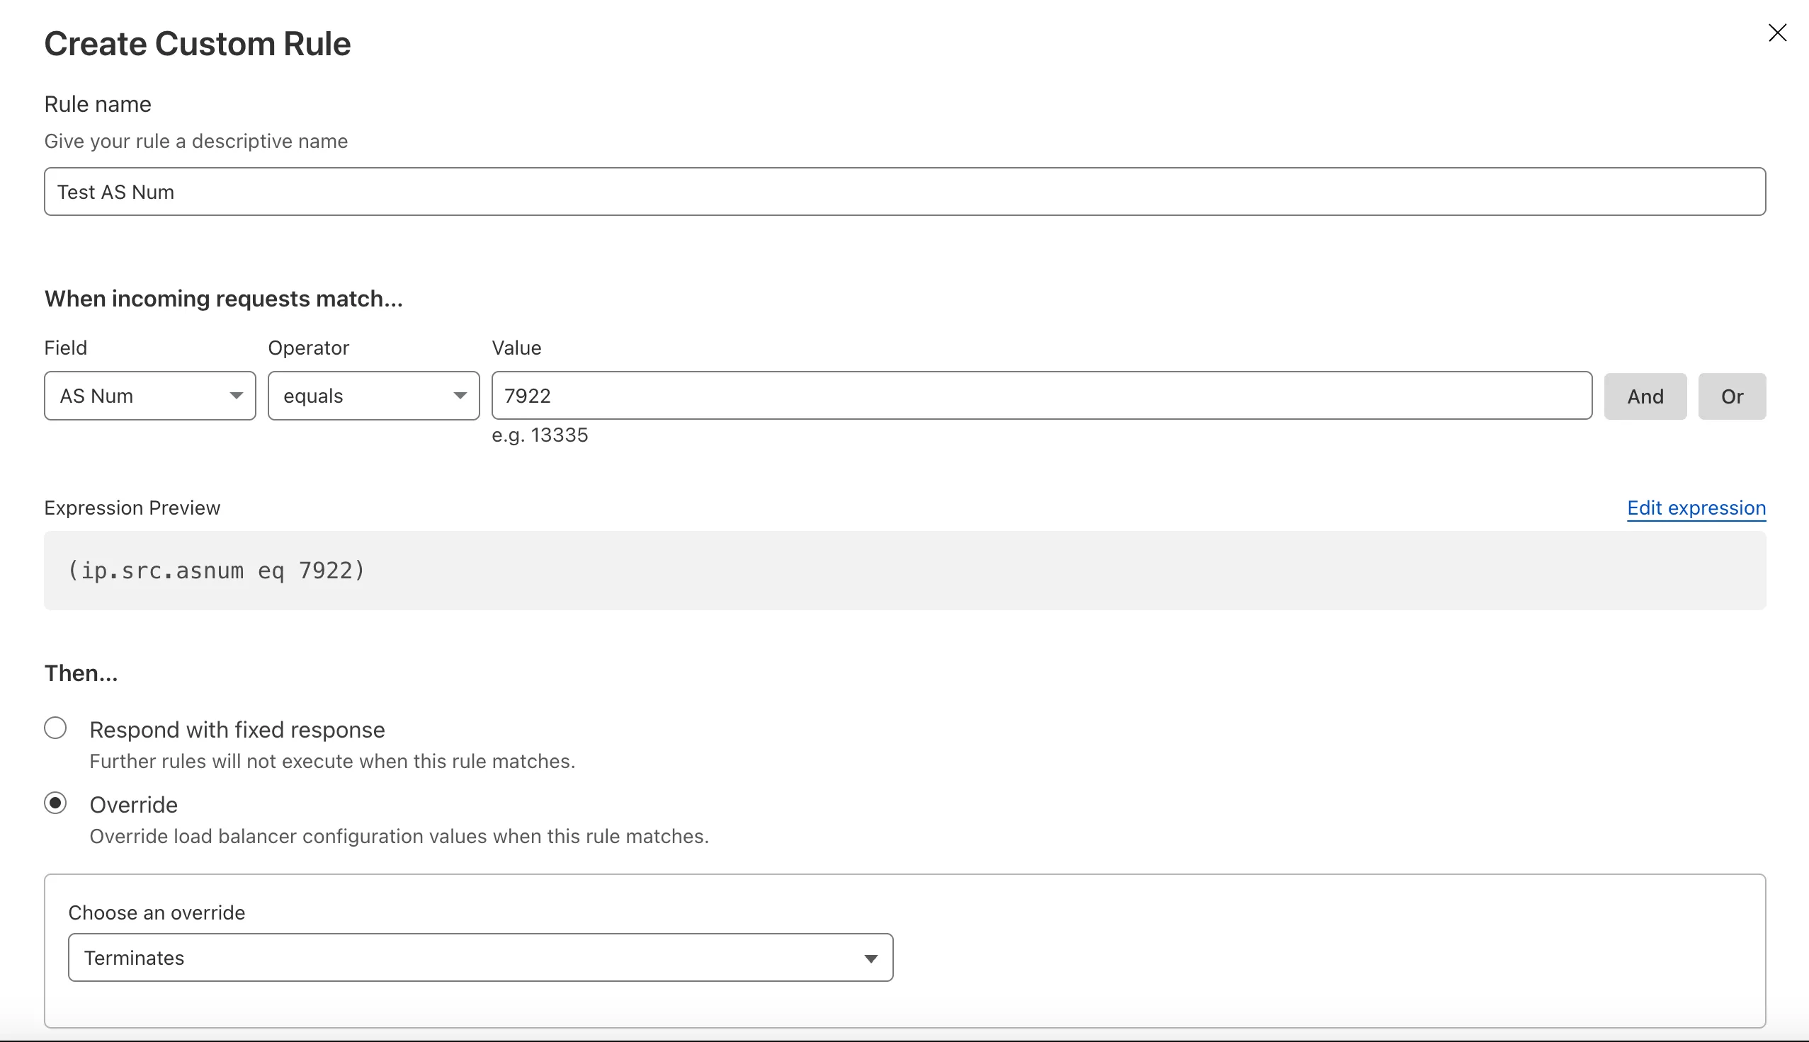Open the Field dropdown showing AS Num

point(149,396)
